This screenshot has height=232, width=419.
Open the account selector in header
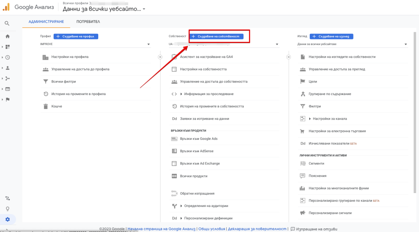click(x=104, y=9)
